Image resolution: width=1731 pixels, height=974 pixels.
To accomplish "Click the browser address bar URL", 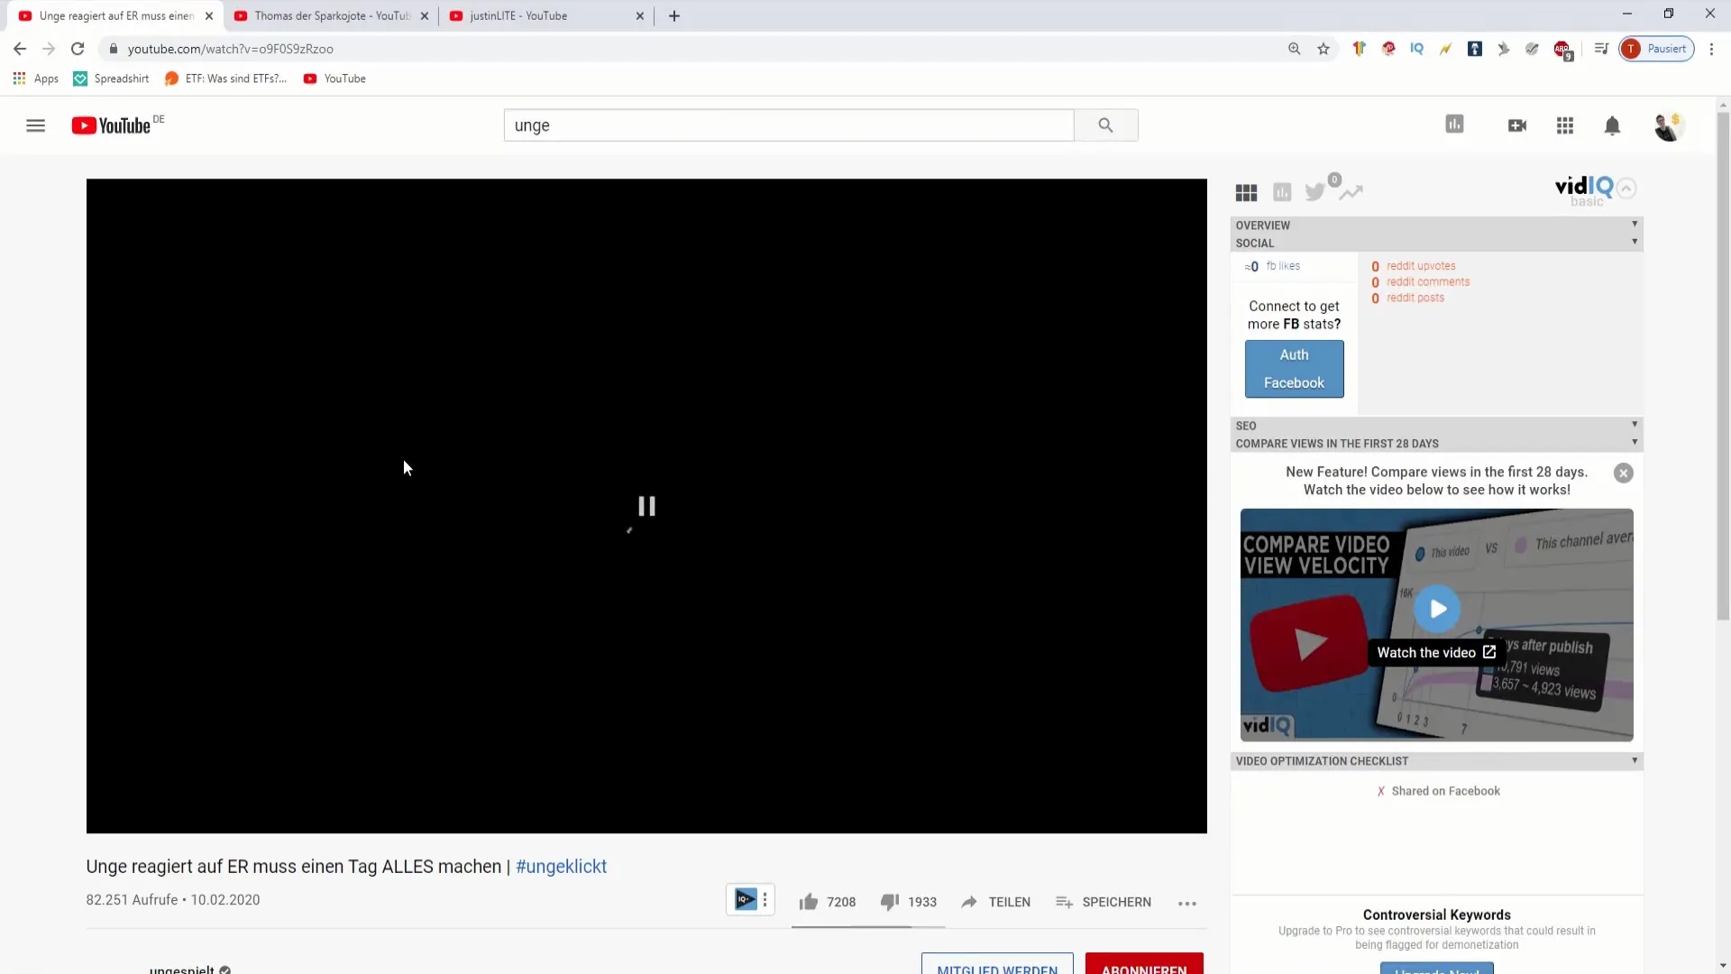I will point(231,49).
